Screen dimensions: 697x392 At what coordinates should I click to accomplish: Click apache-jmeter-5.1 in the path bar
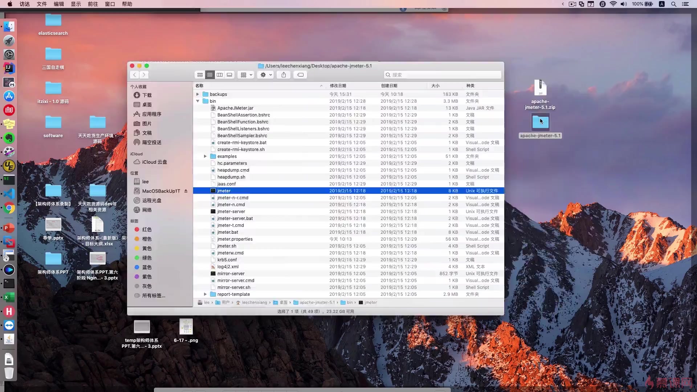(x=314, y=302)
